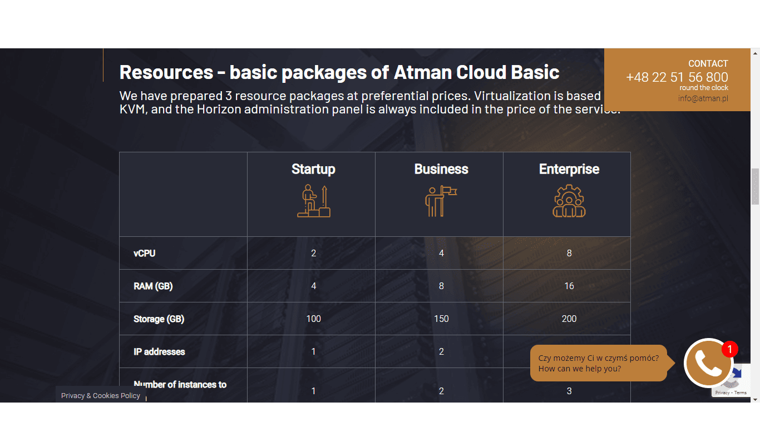760x427 pixels.
Task: Click the Enterprise RAM value 16
Action: click(569, 286)
